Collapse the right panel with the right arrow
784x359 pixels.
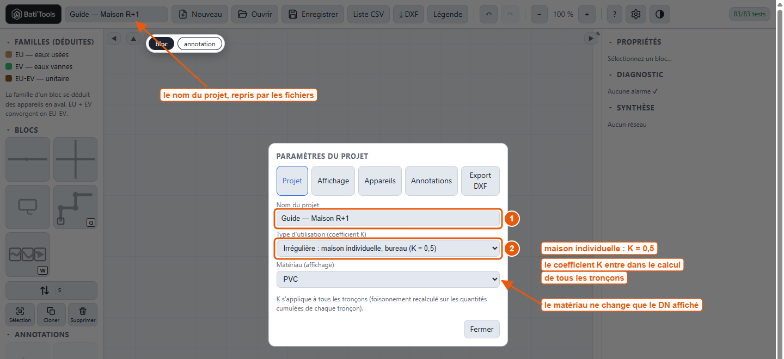pos(591,38)
